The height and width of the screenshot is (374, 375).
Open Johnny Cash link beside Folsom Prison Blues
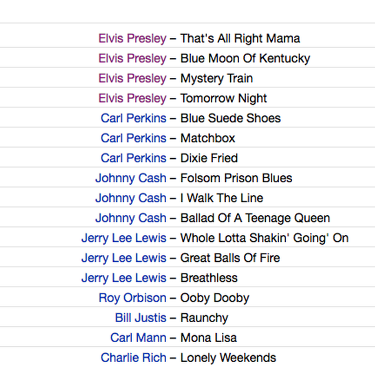[131, 178]
